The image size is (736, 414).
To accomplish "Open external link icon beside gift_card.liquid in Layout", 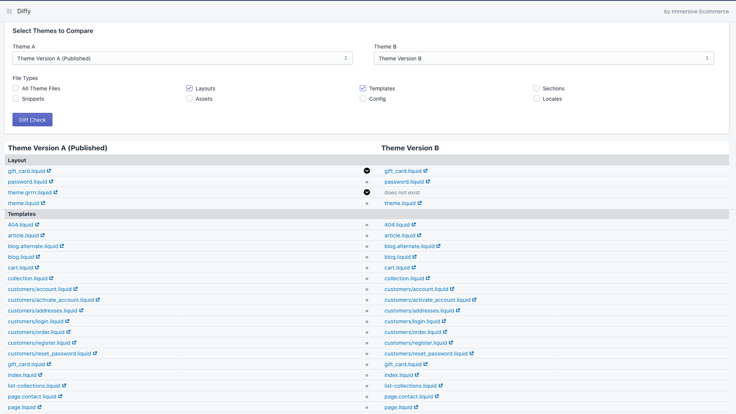I will pyautogui.click(x=49, y=171).
